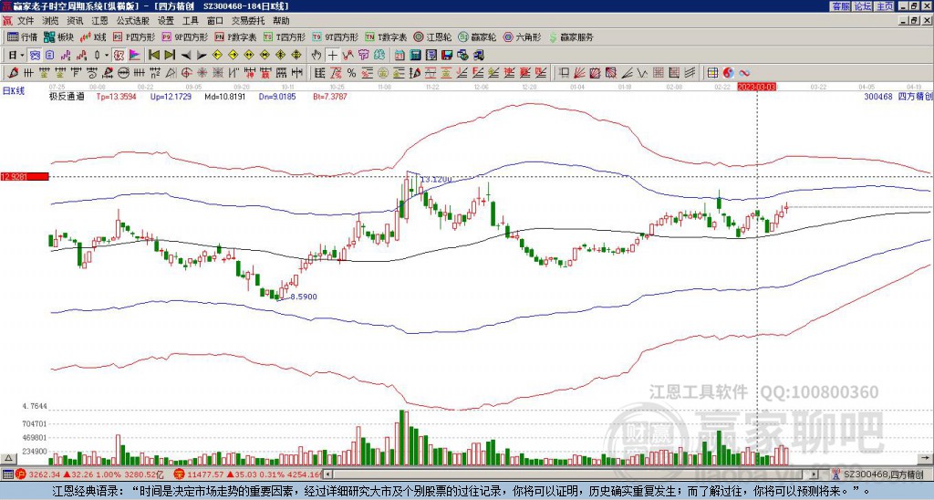Switch to the K线 chart button

(x=92, y=36)
